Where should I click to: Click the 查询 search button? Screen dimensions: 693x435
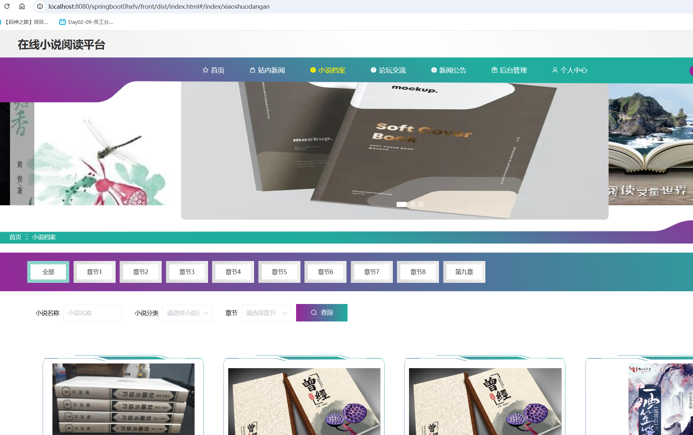pos(322,313)
